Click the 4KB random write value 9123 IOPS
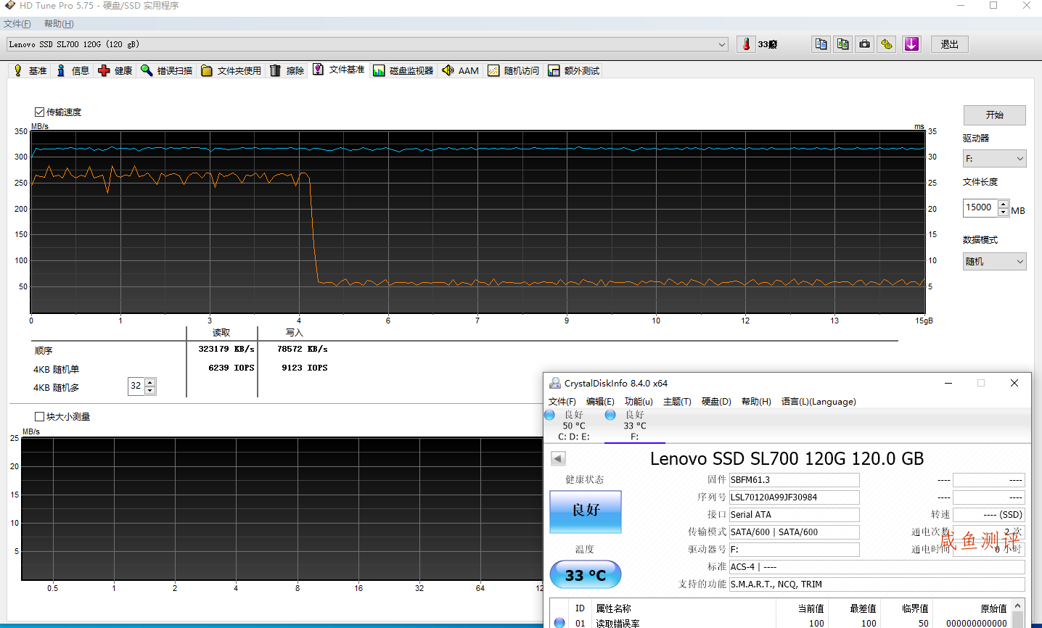The image size is (1042, 628). pyautogui.click(x=305, y=368)
